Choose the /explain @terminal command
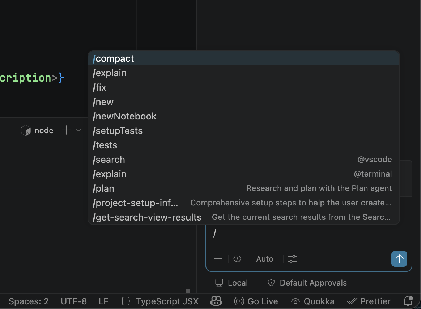 (244, 174)
